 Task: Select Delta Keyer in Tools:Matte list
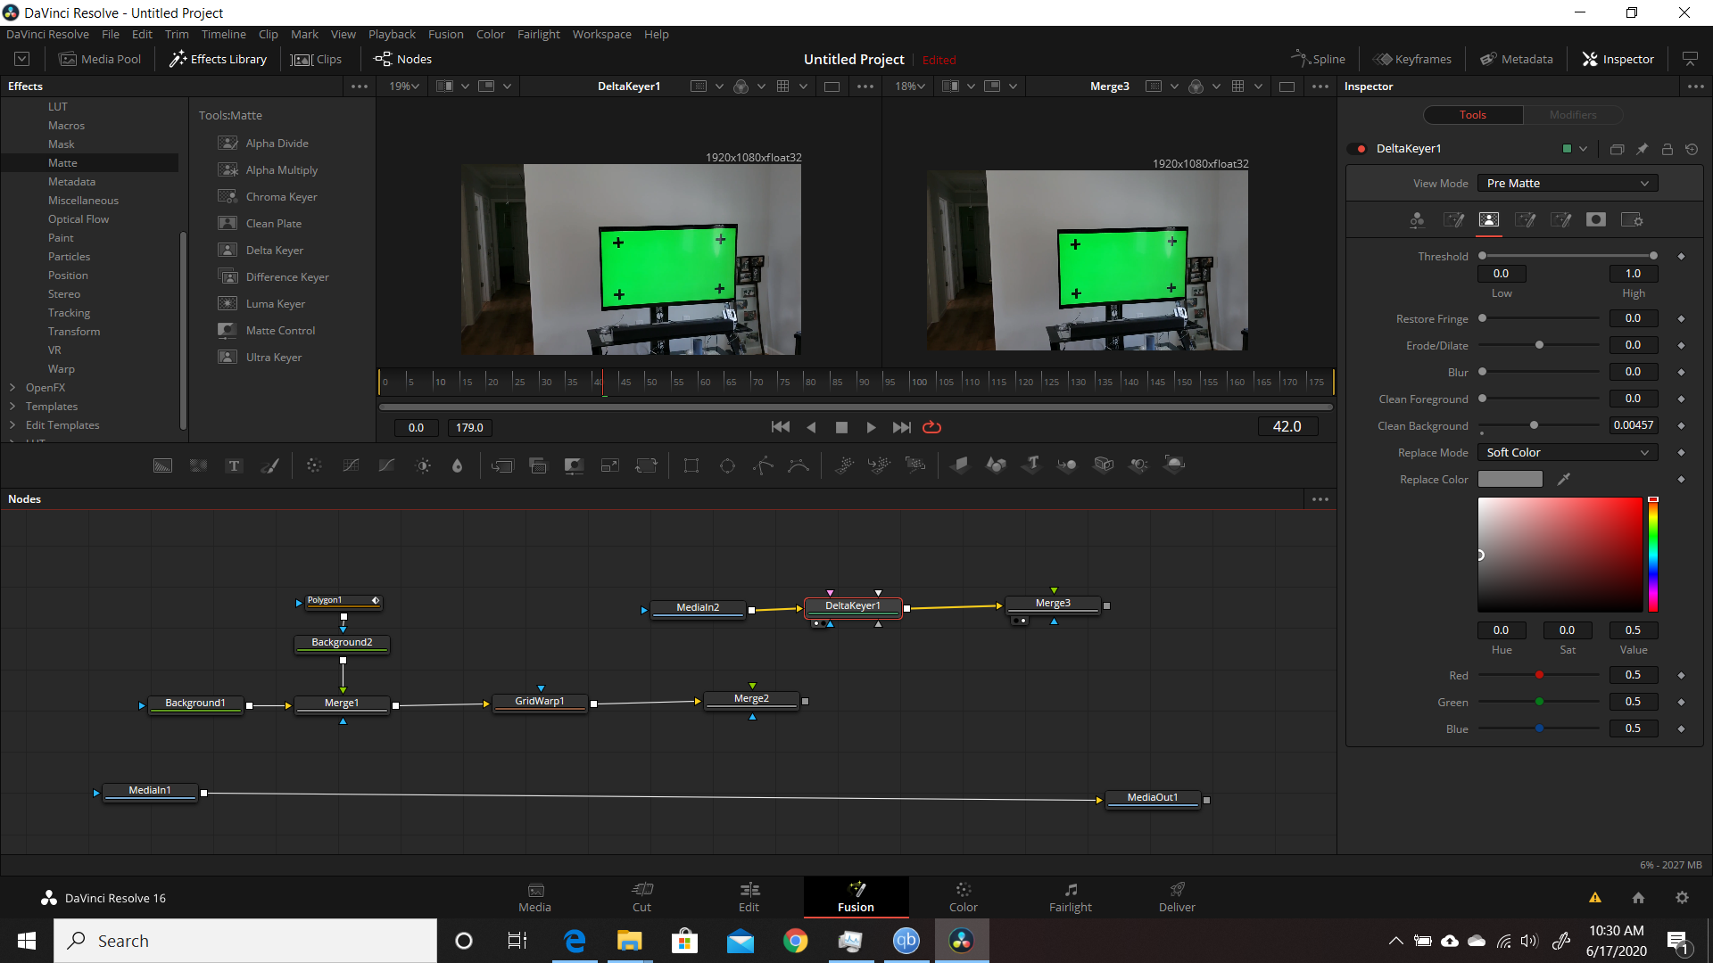275,251
